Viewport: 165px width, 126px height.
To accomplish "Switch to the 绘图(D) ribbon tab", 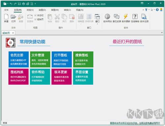I will coord(42,10).
